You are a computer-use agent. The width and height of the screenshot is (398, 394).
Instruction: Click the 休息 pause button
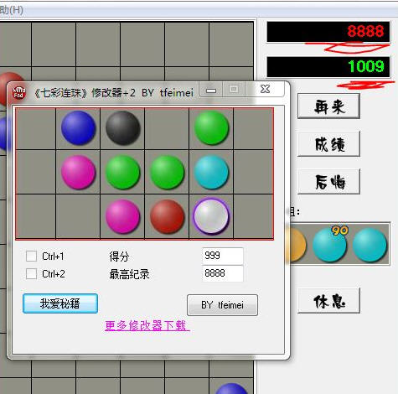(x=328, y=301)
